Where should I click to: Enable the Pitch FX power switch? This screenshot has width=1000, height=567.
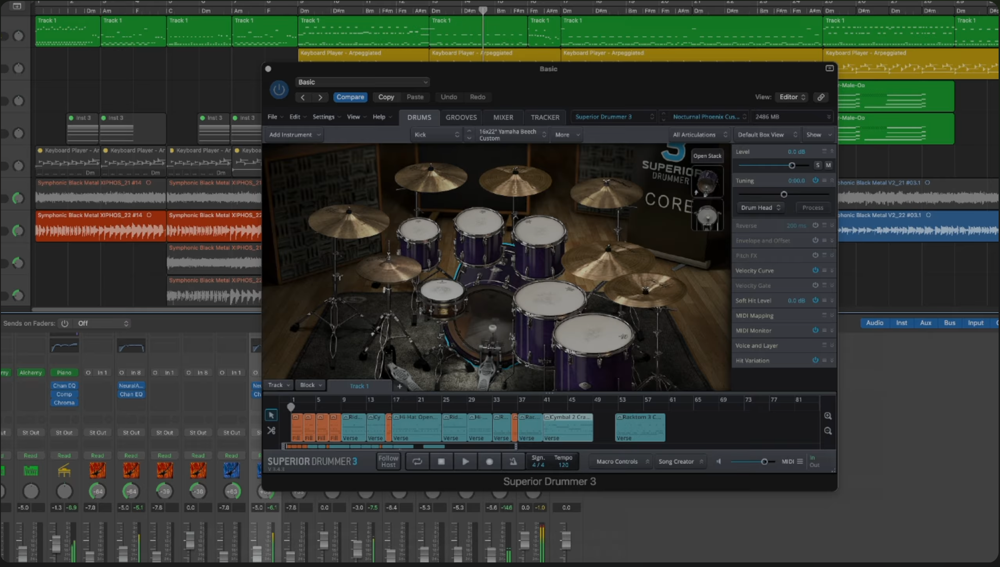pyautogui.click(x=815, y=256)
